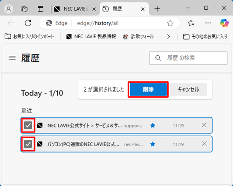This screenshot has width=233, height=186.
Task: Add this page to favorites star
Action: tap(170, 23)
